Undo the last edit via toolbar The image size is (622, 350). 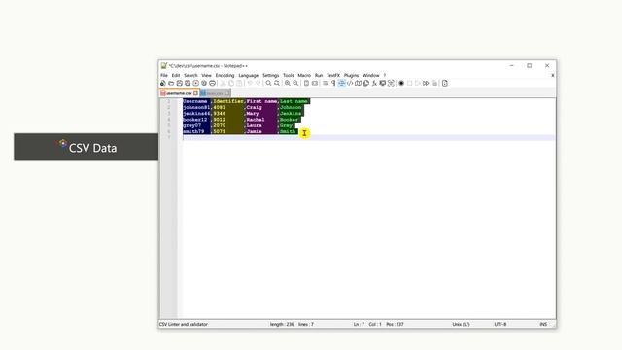coord(250,83)
